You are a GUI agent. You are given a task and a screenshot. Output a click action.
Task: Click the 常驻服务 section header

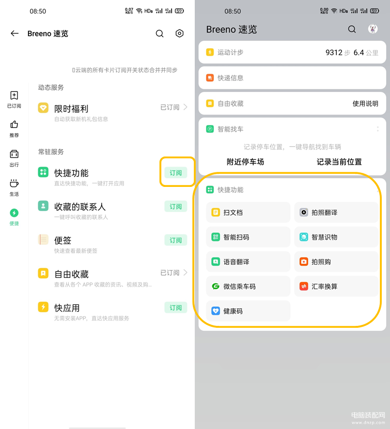[51, 152]
